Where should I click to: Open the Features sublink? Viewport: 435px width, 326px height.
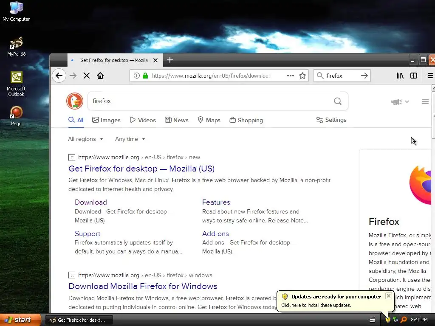(216, 202)
